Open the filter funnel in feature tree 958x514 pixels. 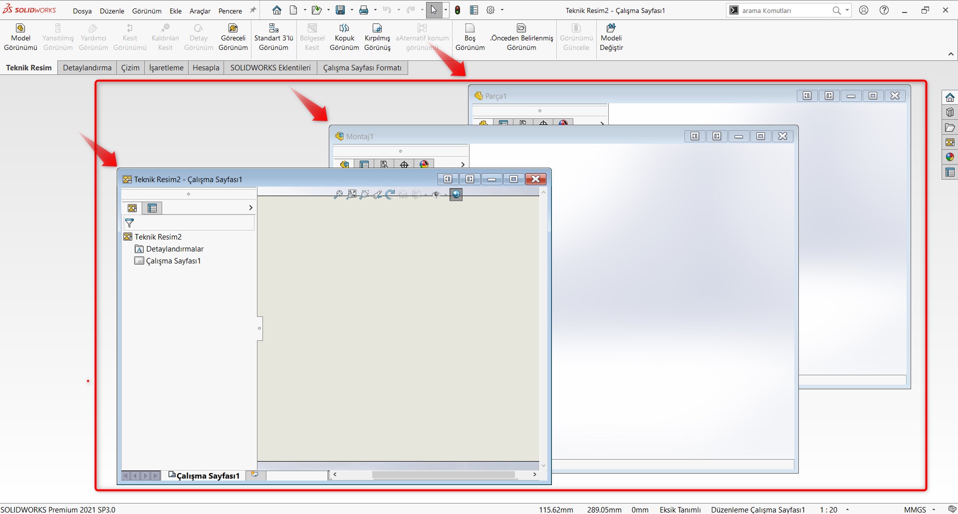130,223
